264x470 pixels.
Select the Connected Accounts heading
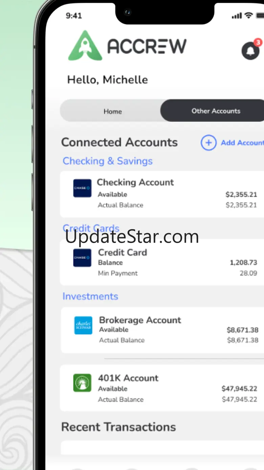(x=119, y=142)
